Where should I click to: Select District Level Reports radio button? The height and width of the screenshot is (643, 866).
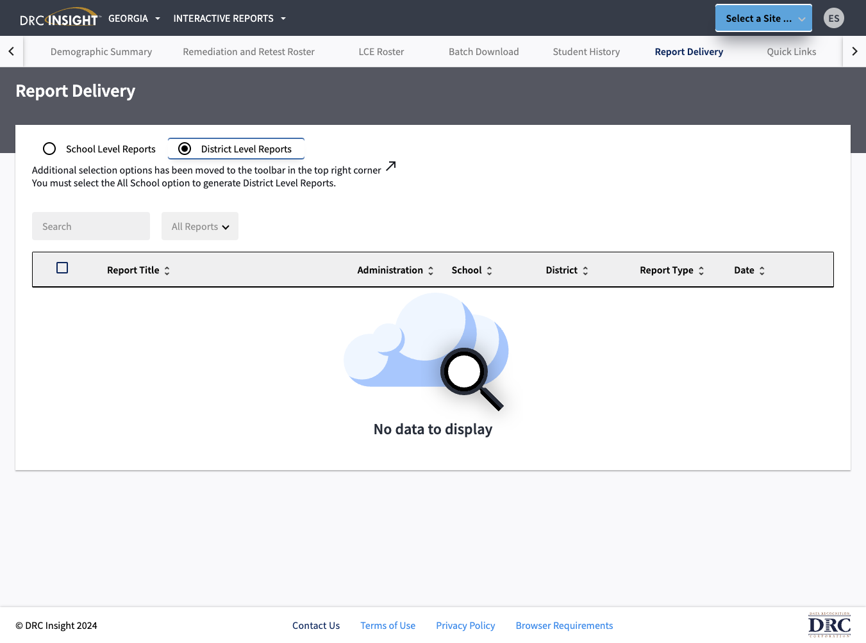(x=185, y=149)
